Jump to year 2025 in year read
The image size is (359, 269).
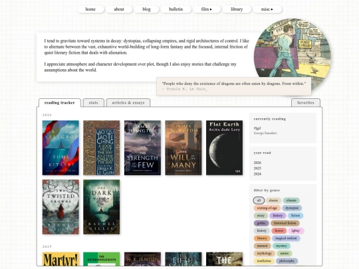(257, 168)
